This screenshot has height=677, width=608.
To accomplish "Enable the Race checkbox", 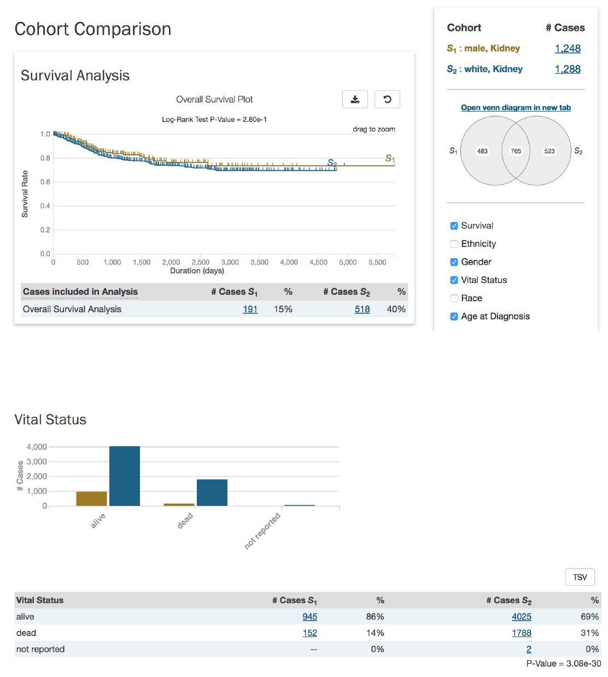I will tap(454, 298).
